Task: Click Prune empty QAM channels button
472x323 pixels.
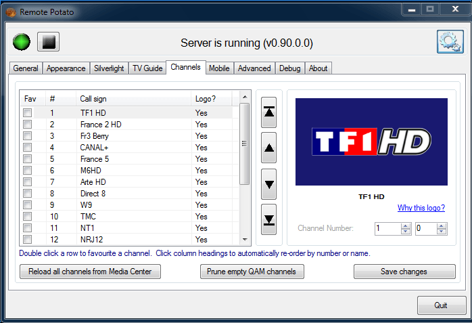Action: [x=252, y=272]
